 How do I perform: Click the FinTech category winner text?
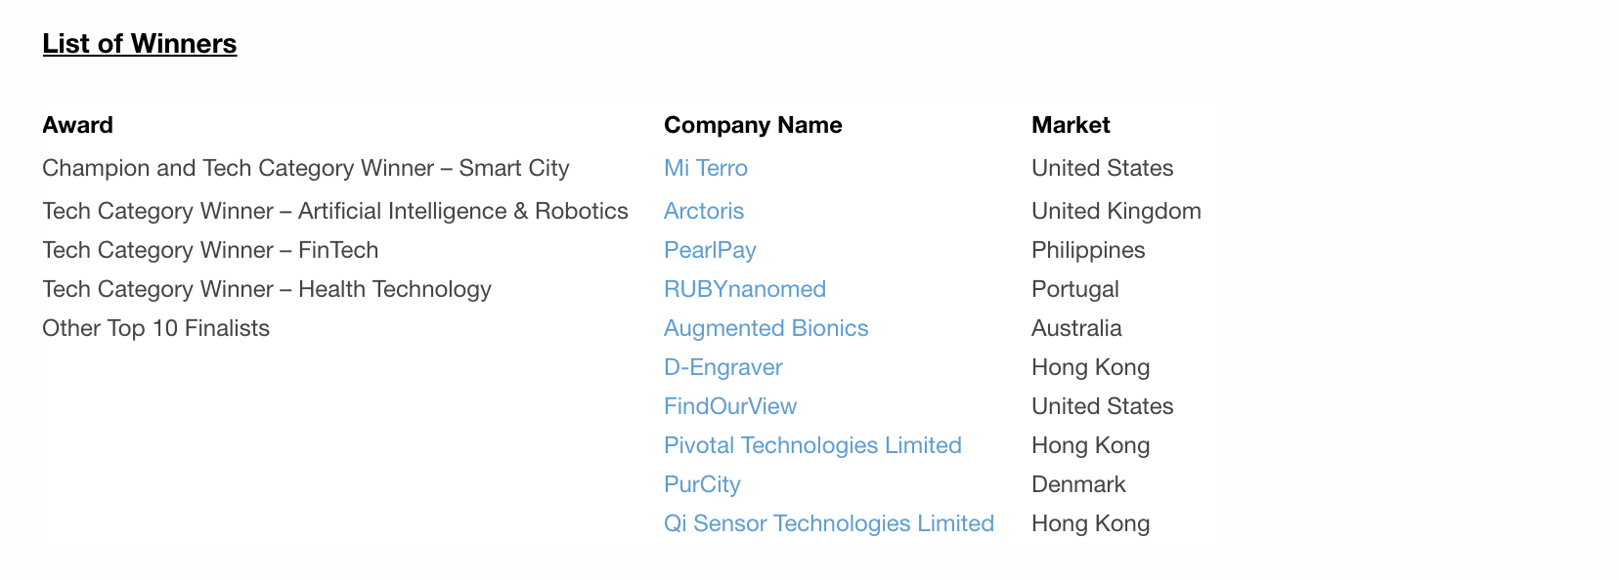click(x=209, y=250)
